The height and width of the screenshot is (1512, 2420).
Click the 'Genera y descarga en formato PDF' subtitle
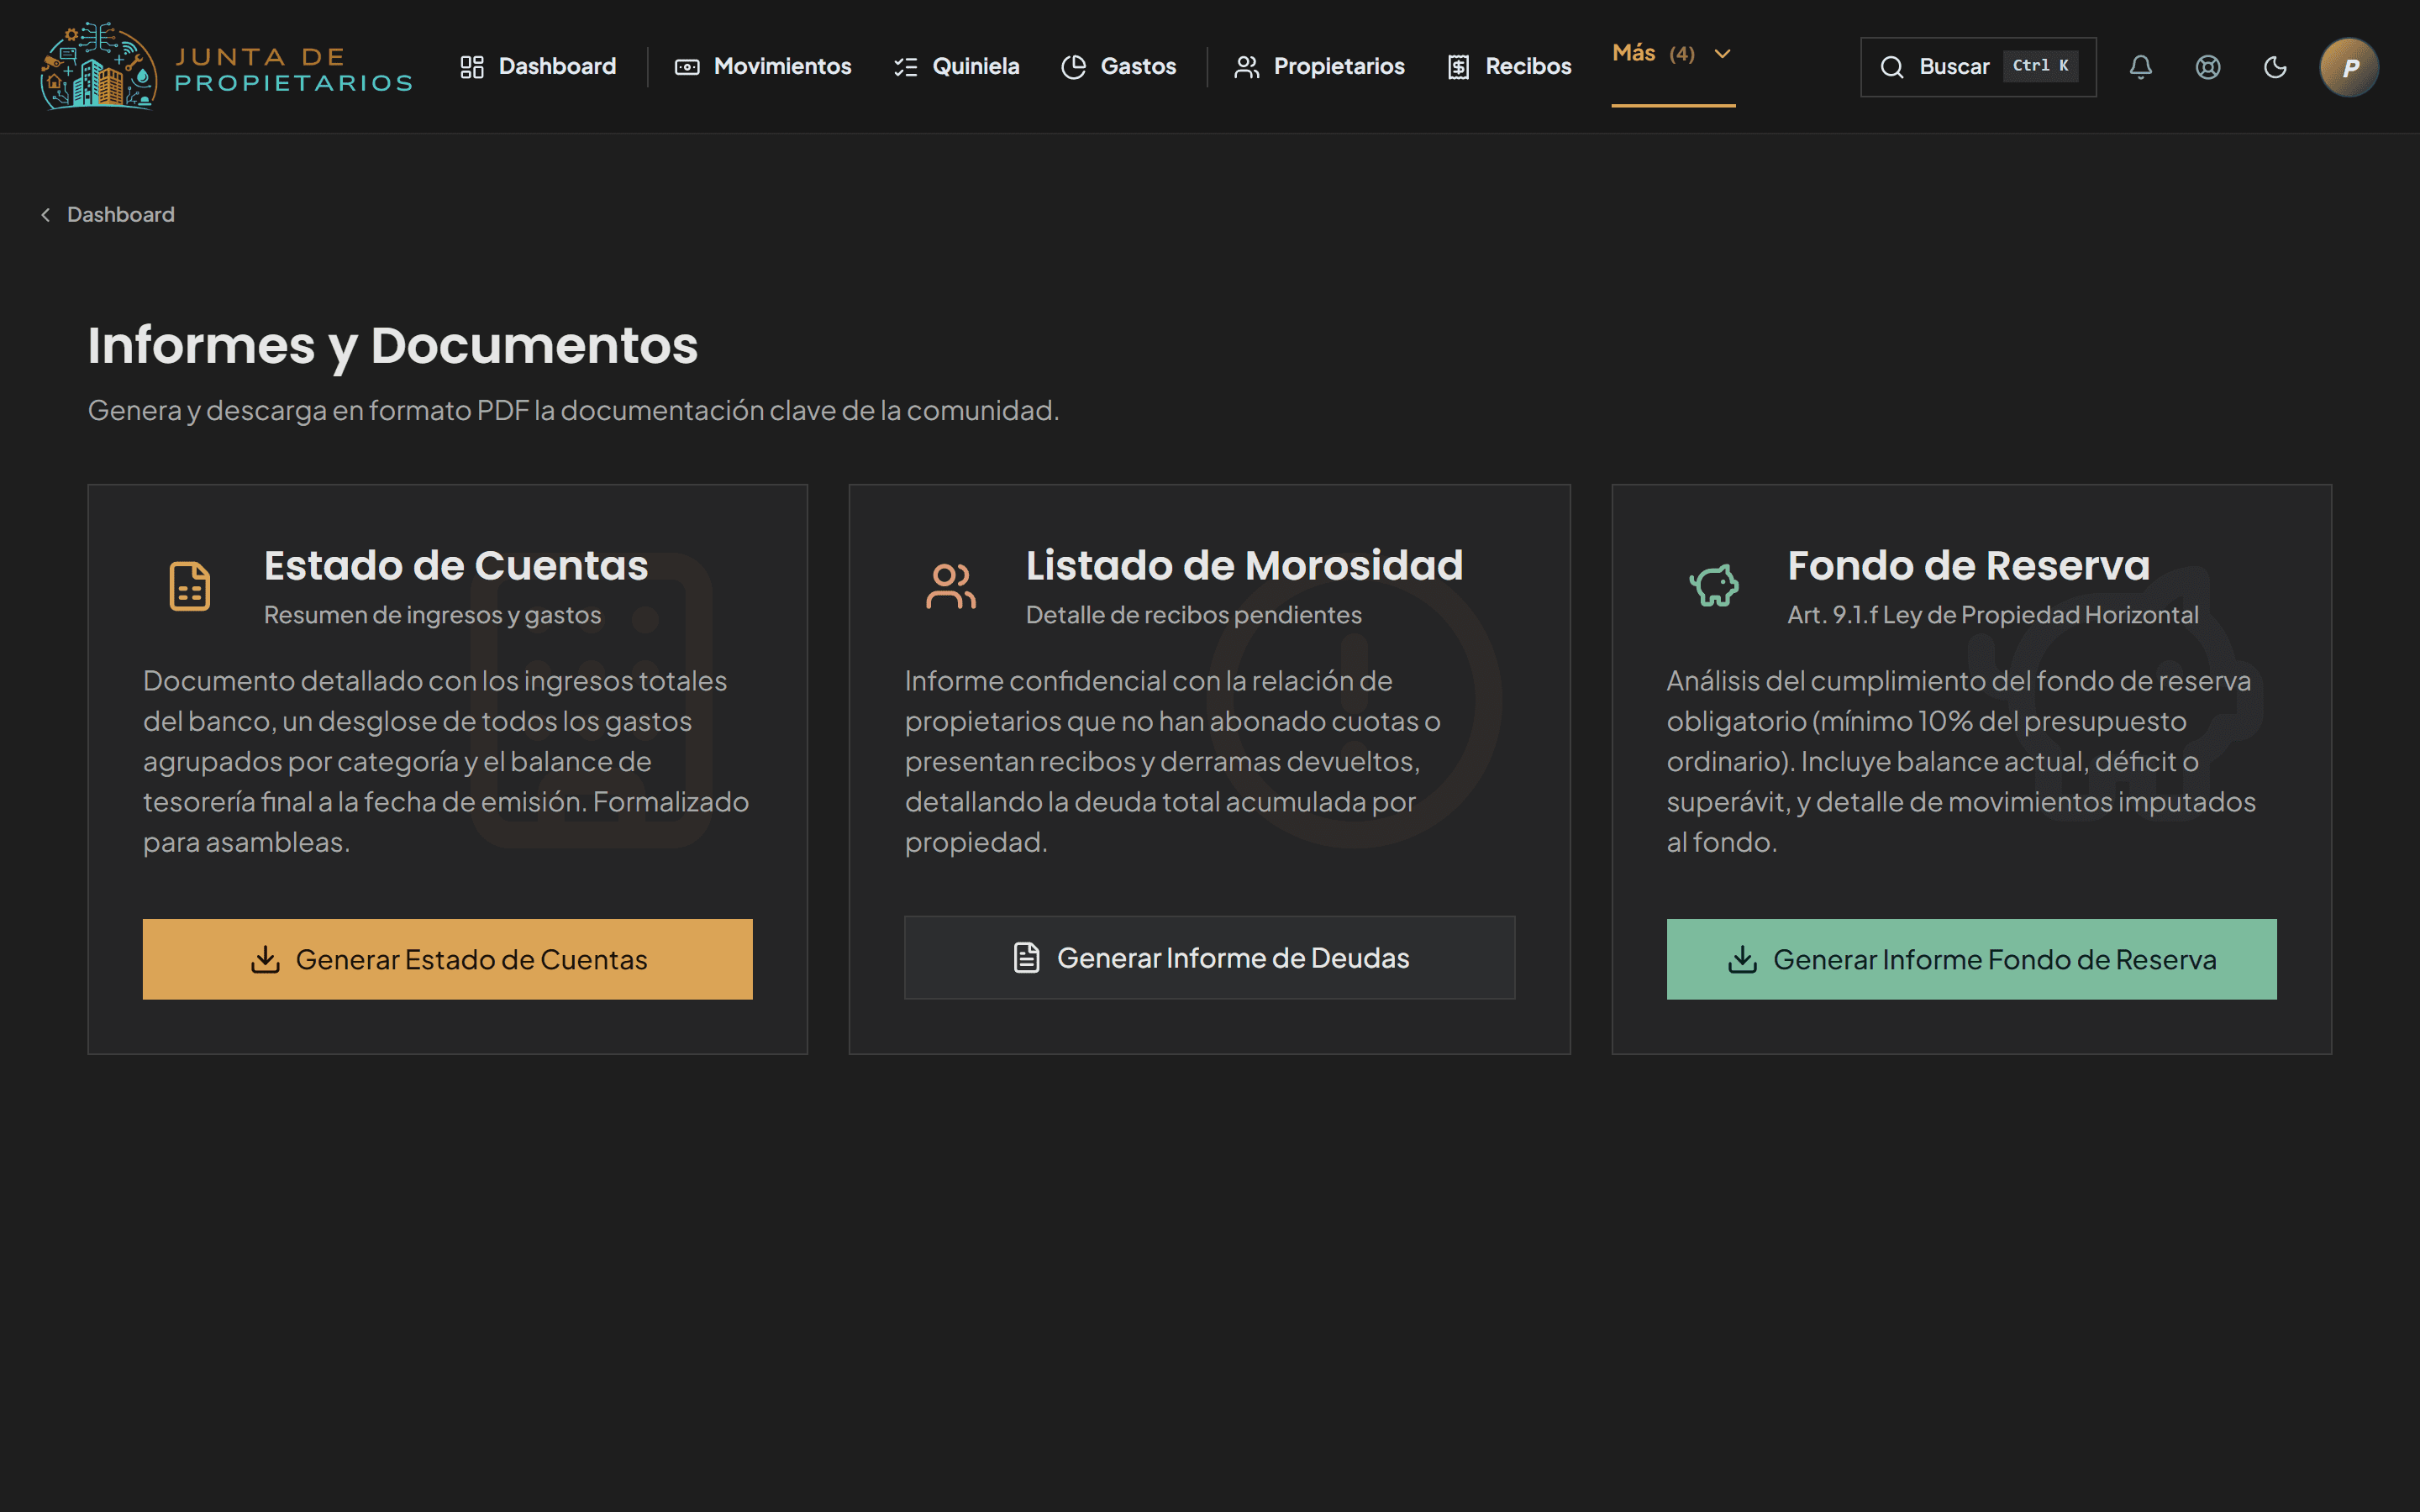pos(573,410)
